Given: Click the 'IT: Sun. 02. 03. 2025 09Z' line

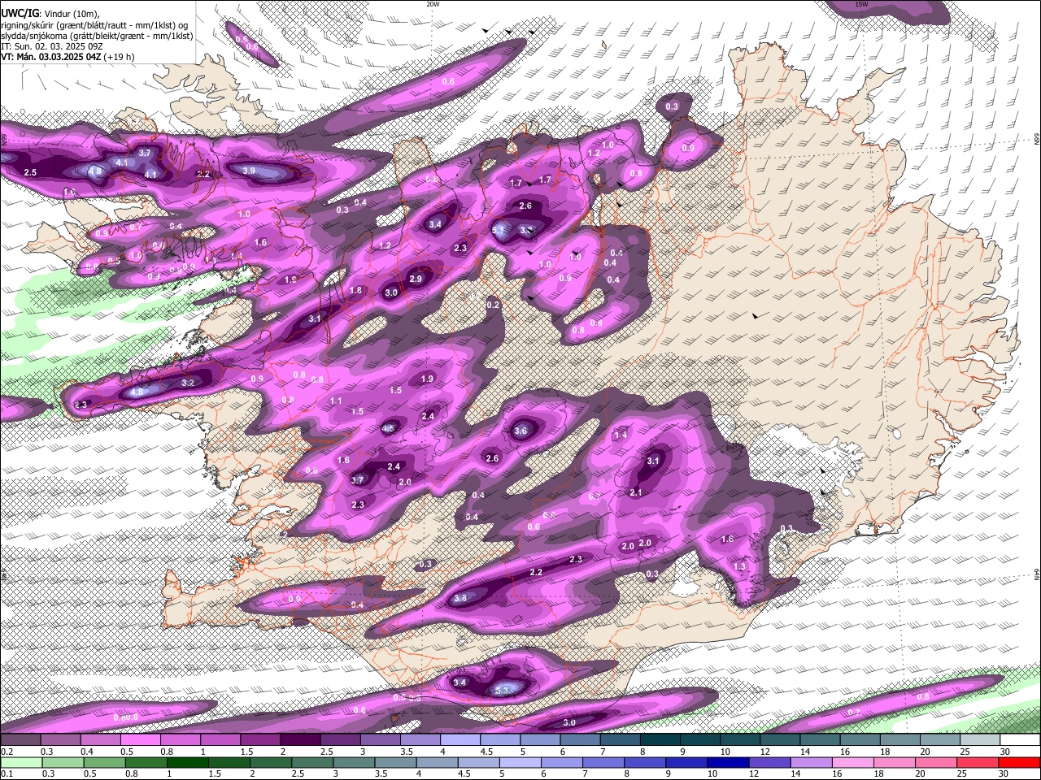Looking at the screenshot, I should pos(53,46).
